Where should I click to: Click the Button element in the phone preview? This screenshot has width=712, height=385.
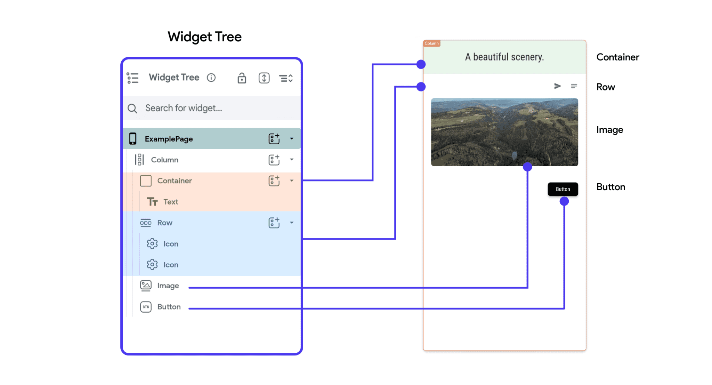click(563, 189)
